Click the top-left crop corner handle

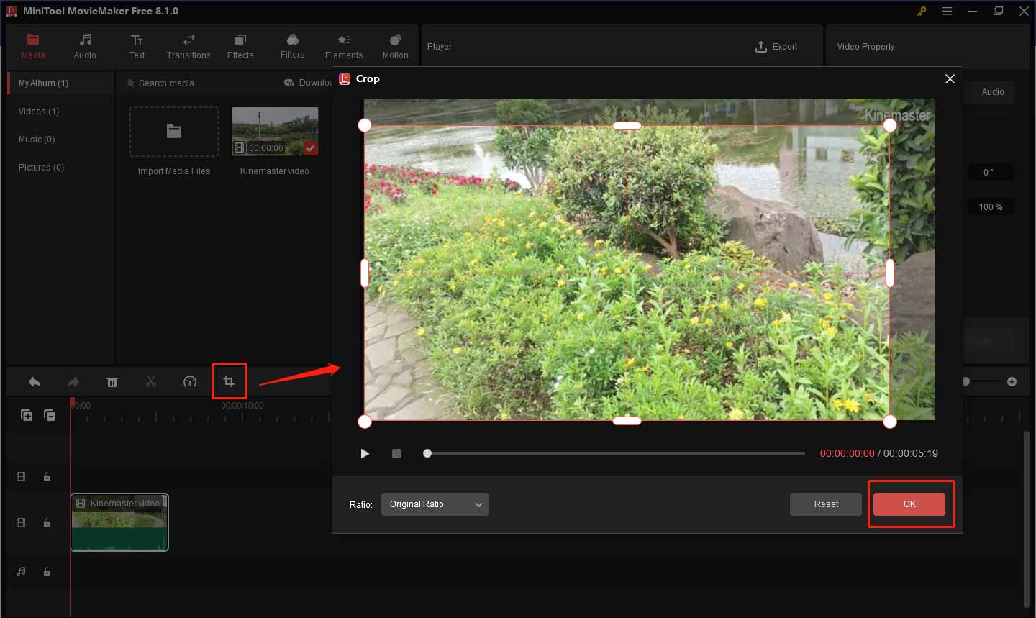coord(365,125)
